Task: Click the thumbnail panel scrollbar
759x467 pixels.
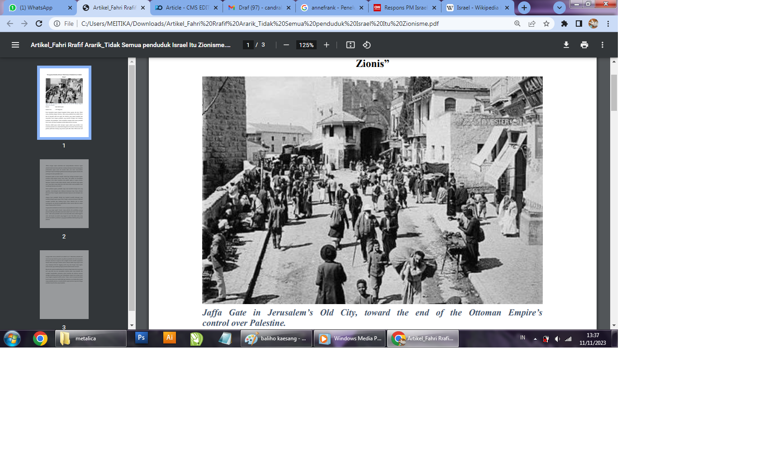Action: [x=132, y=188]
